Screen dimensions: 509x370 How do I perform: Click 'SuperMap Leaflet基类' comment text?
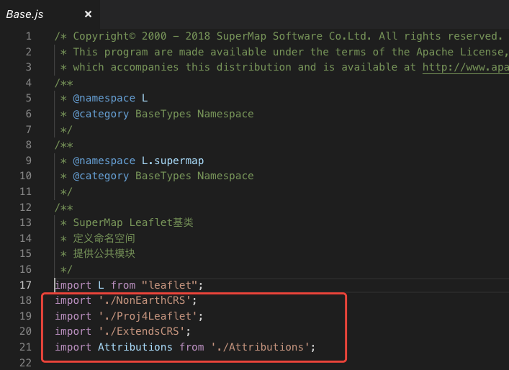click(x=133, y=222)
